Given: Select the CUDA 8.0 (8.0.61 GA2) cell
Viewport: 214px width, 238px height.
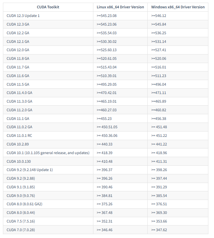Looking at the screenshot, I should point(25,204).
